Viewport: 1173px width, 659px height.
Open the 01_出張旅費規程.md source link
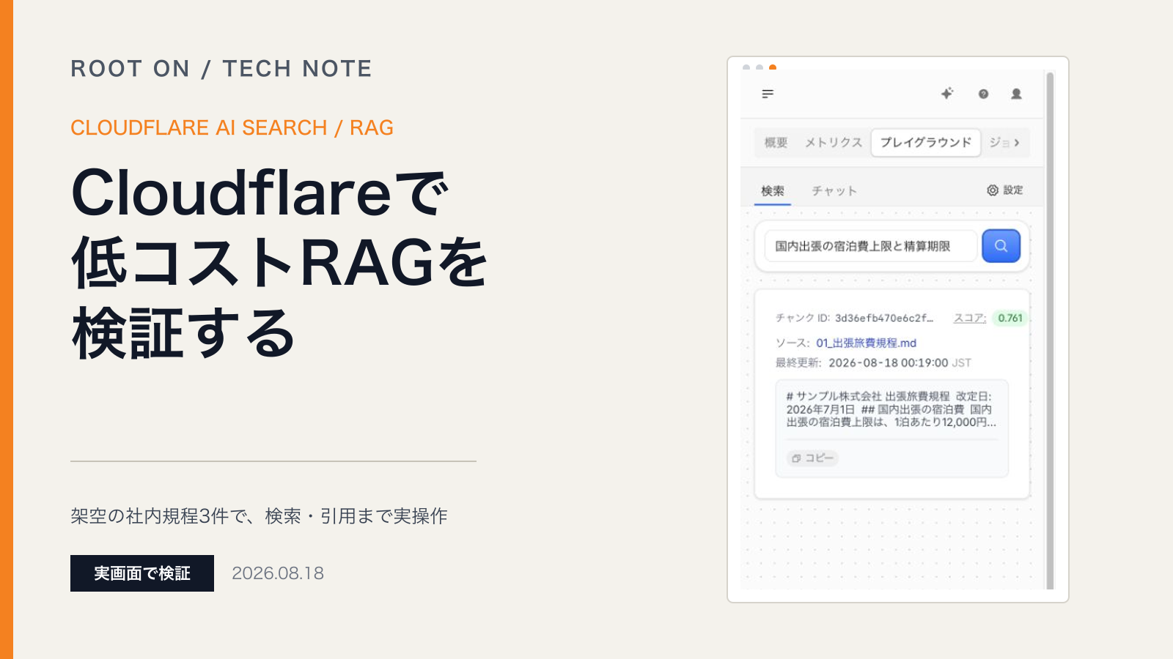pyautogui.click(x=866, y=343)
